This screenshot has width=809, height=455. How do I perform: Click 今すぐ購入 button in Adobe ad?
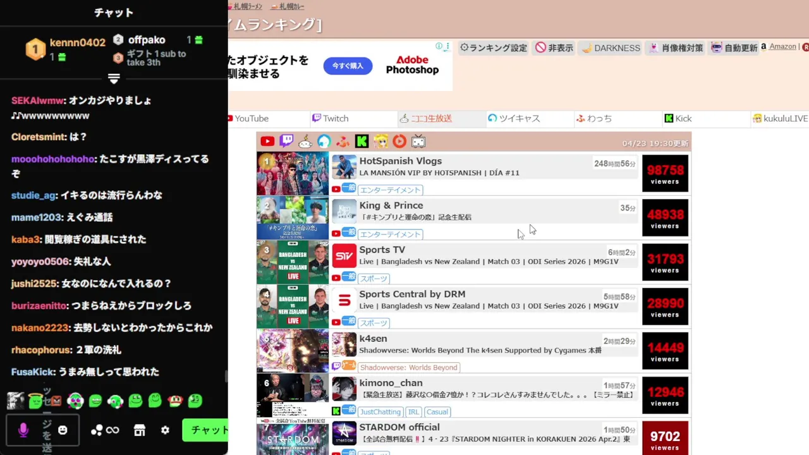[x=348, y=66]
